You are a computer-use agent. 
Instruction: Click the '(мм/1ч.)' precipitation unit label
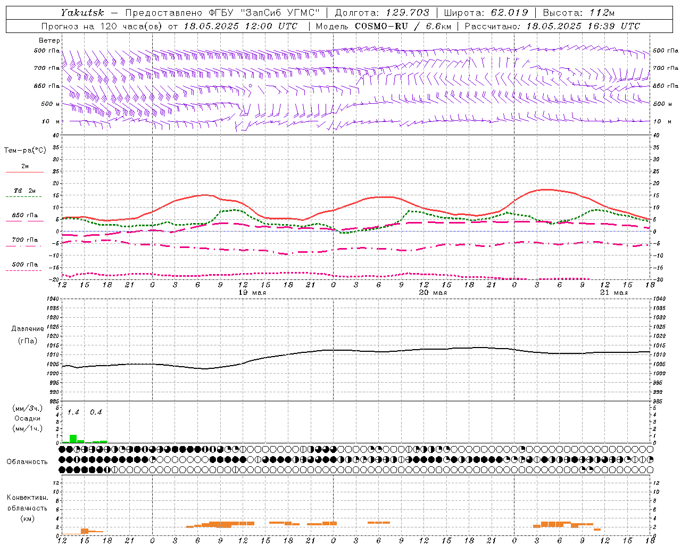(27, 428)
